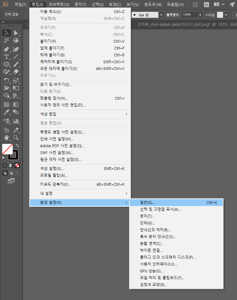Screen dimensions: 237x300
Task: Select the Ellipse tool
Action: point(6,64)
